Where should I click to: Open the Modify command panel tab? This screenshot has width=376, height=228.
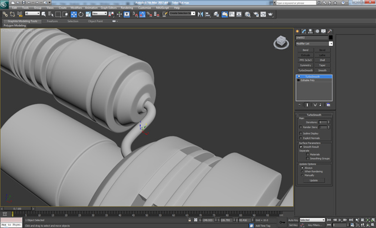click(304, 31)
